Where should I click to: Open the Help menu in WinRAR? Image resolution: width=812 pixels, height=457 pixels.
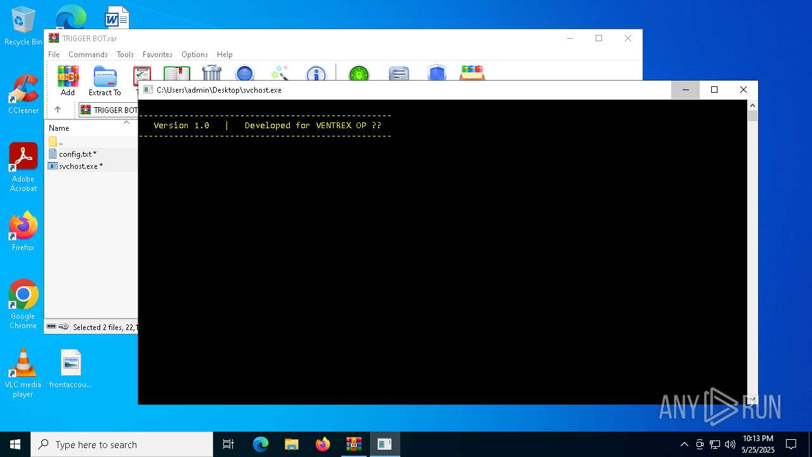coord(225,55)
